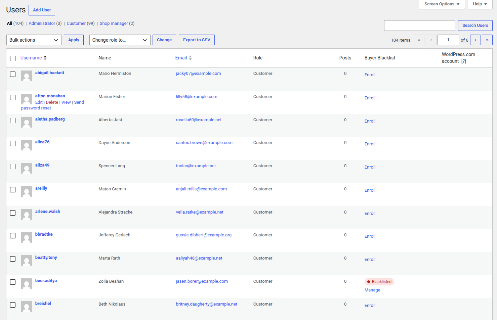Image resolution: width=497 pixels, height=320 pixels.
Task: Click Username column sort arrows
Action: coord(45,58)
